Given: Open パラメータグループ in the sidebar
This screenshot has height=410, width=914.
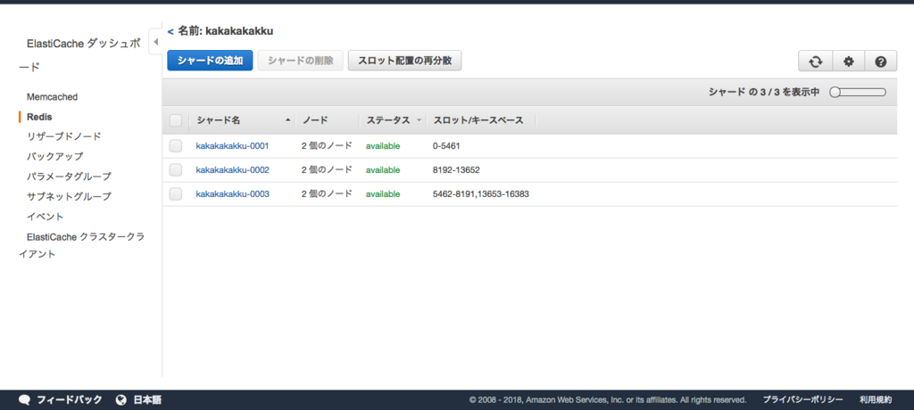Looking at the screenshot, I should coord(69,176).
